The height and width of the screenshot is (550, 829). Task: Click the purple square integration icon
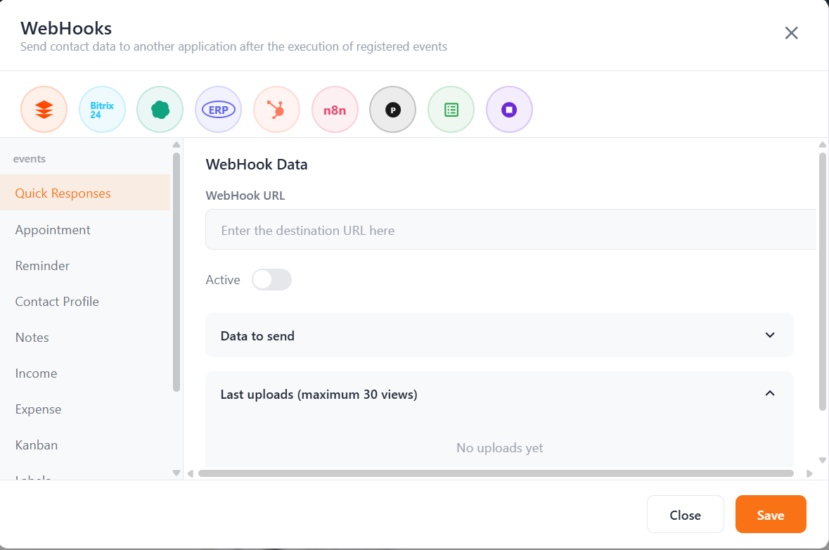[x=509, y=109]
